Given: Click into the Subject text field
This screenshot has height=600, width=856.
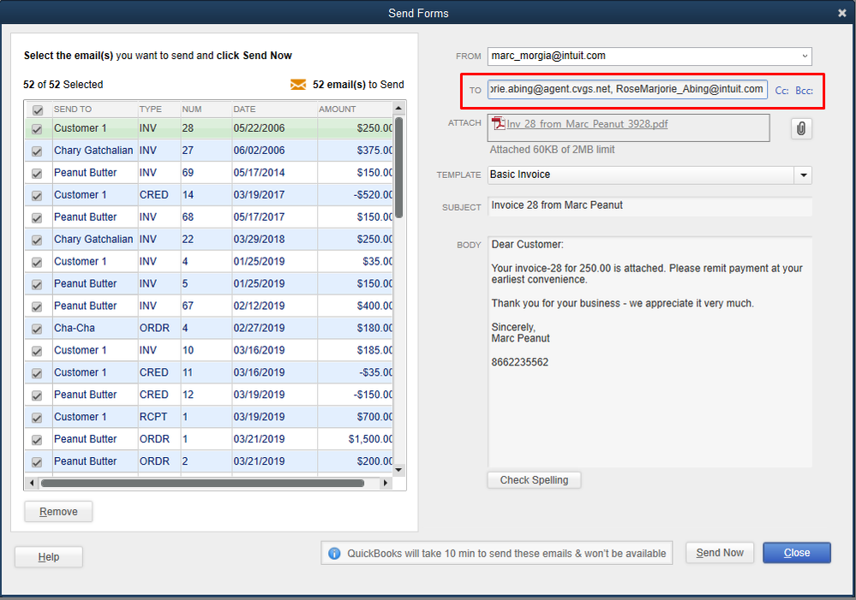Looking at the screenshot, I should coord(649,206).
